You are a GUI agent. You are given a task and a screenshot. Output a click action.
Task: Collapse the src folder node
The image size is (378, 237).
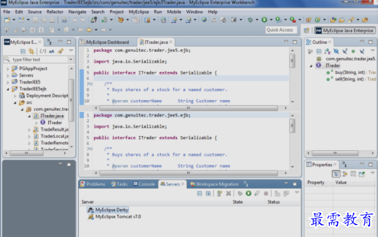[15, 103]
